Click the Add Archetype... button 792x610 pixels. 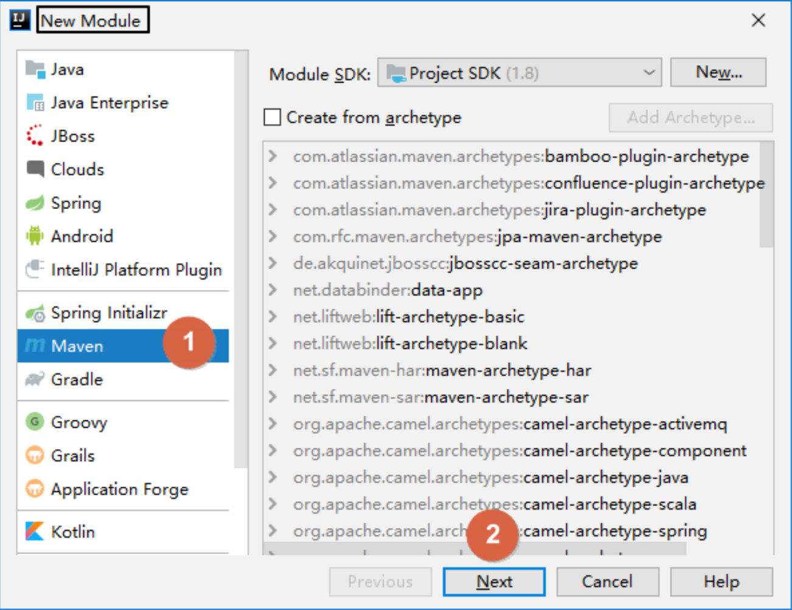(x=691, y=117)
